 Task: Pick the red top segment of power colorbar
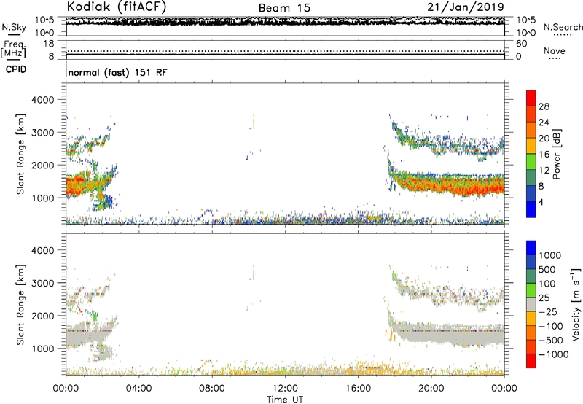(x=531, y=98)
